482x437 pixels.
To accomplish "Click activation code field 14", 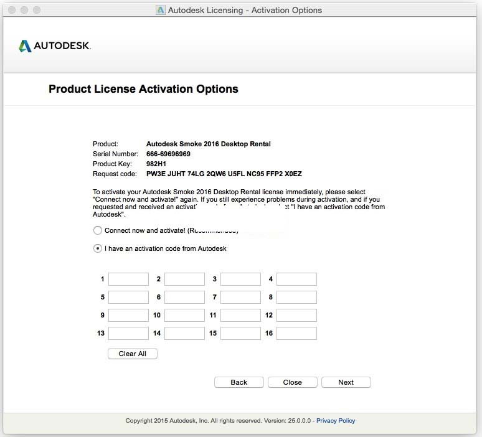I will click(184, 334).
